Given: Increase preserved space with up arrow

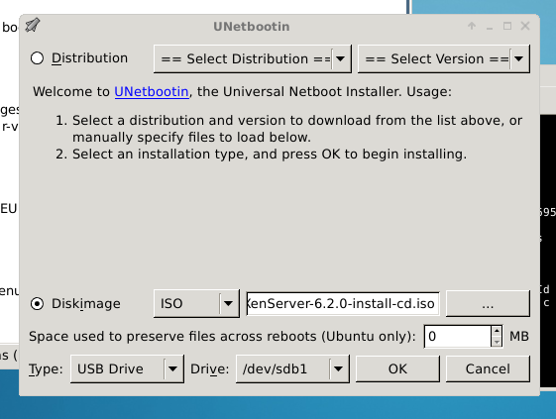Looking at the screenshot, I should coord(497,331).
